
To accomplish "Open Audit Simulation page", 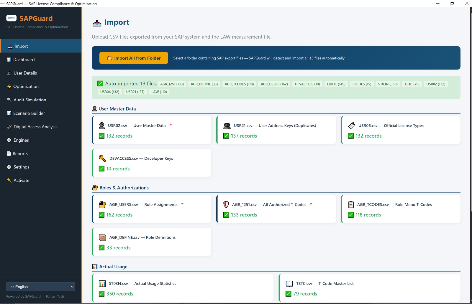I will pos(41,100).
